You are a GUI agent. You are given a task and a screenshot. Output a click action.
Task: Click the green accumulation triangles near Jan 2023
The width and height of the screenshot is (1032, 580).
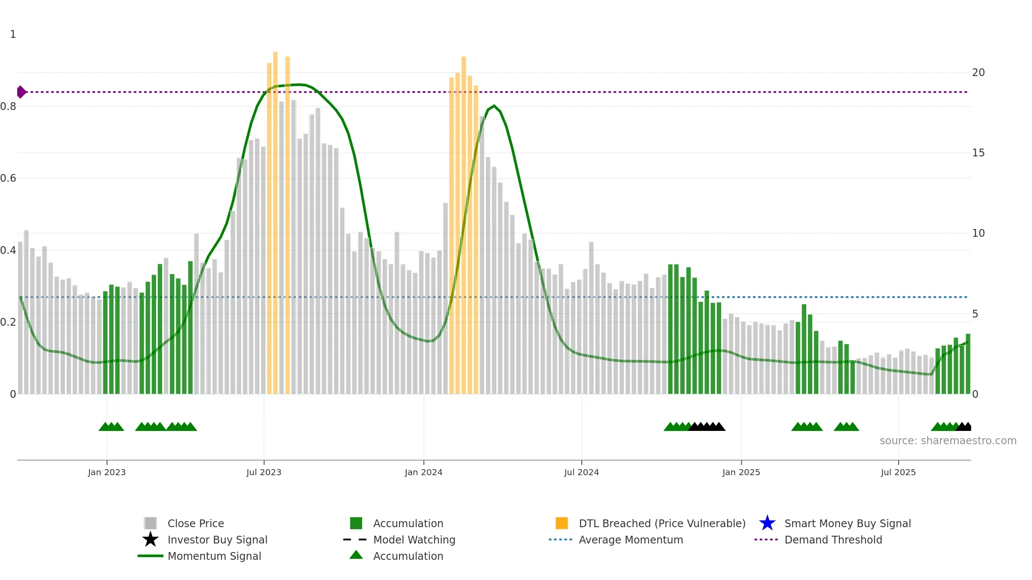click(x=111, y=427)
